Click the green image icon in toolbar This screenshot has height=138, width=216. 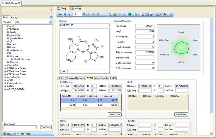tap(115, 14)
